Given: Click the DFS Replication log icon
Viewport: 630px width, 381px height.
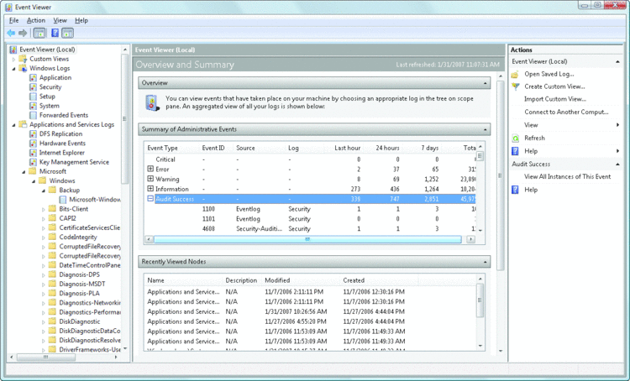Looking at the screenshot, I should click(x=33, y=134).
